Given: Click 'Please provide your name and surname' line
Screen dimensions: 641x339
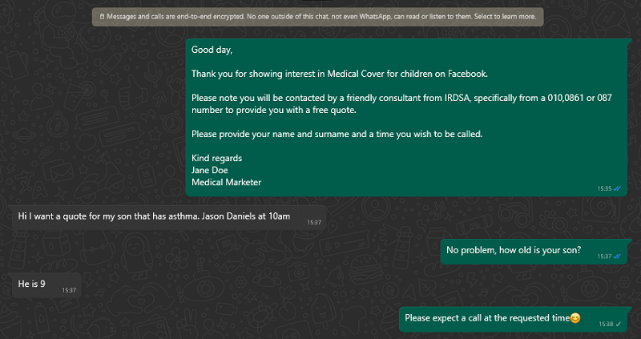Looking at the screenshot, I should [337, 134].
